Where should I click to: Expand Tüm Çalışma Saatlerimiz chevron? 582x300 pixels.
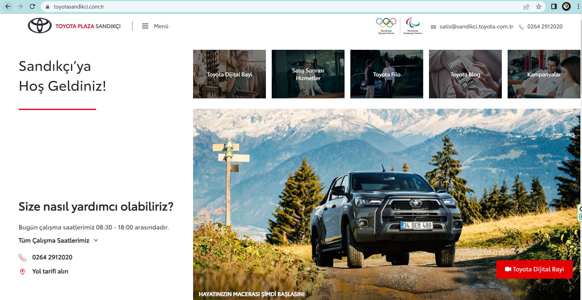[x=96, y=240]
